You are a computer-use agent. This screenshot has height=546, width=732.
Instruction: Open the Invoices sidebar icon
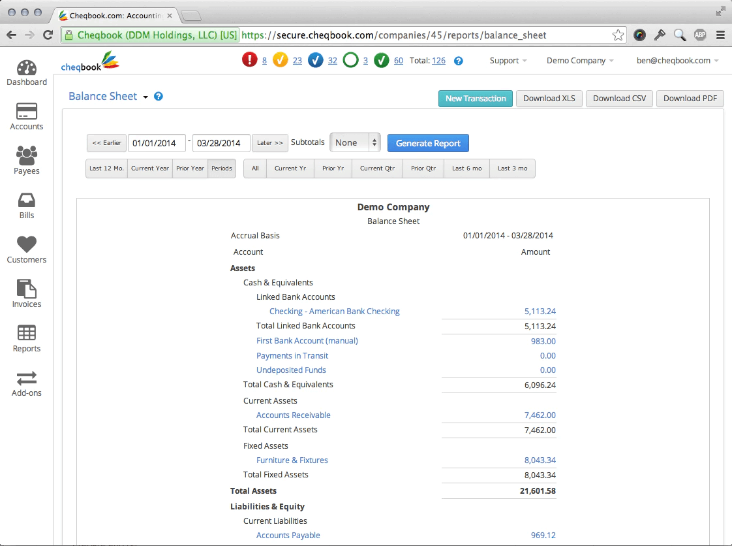27,289
